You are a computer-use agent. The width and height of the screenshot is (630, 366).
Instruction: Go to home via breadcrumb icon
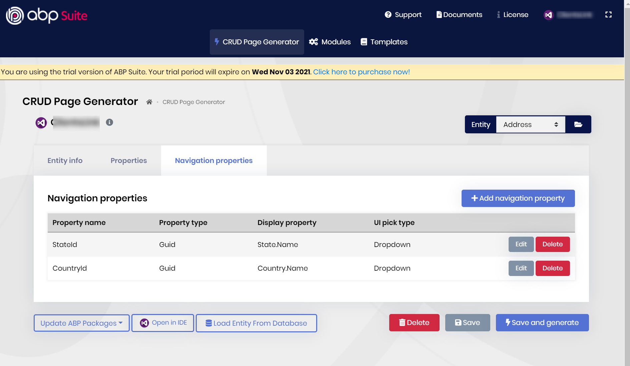149,102
